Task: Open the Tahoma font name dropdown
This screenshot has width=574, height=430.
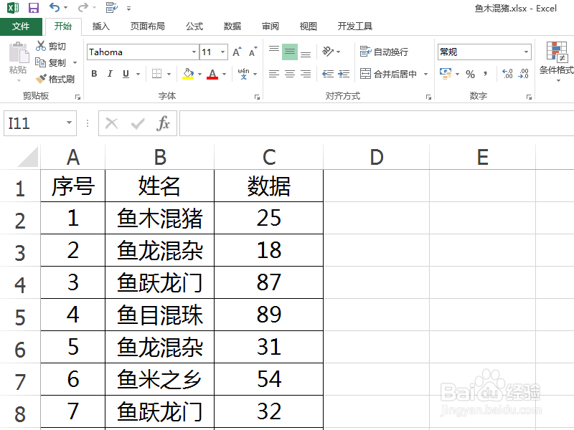Action: (194, 52)
